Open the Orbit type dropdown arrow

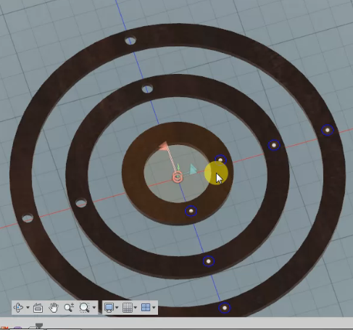coord(28,308)
